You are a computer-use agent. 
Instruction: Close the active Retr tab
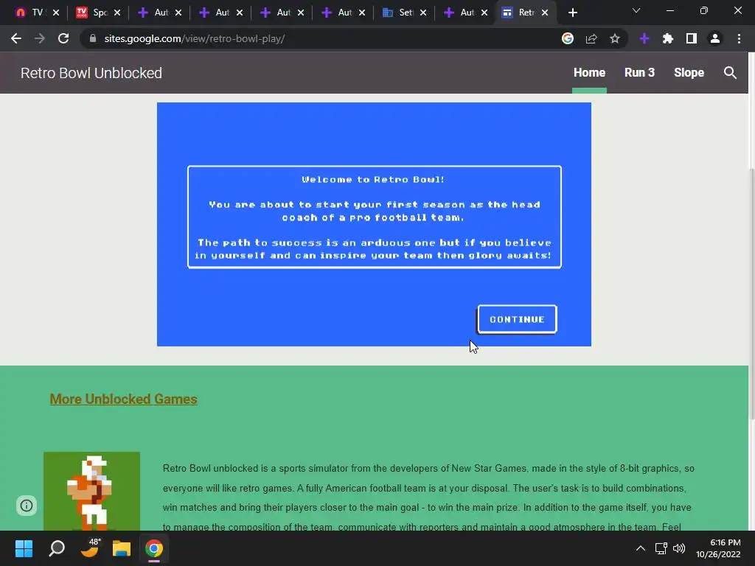coord(545,13)
